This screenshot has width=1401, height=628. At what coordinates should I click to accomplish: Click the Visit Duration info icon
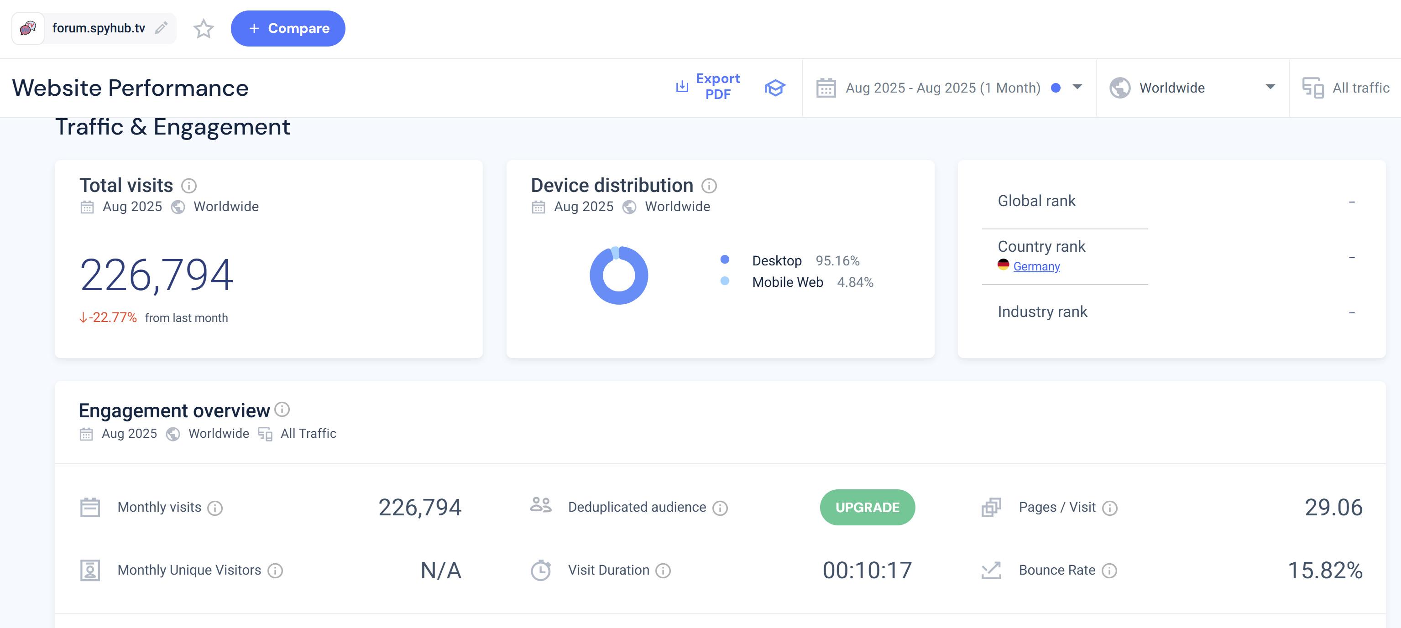(663, 571)
